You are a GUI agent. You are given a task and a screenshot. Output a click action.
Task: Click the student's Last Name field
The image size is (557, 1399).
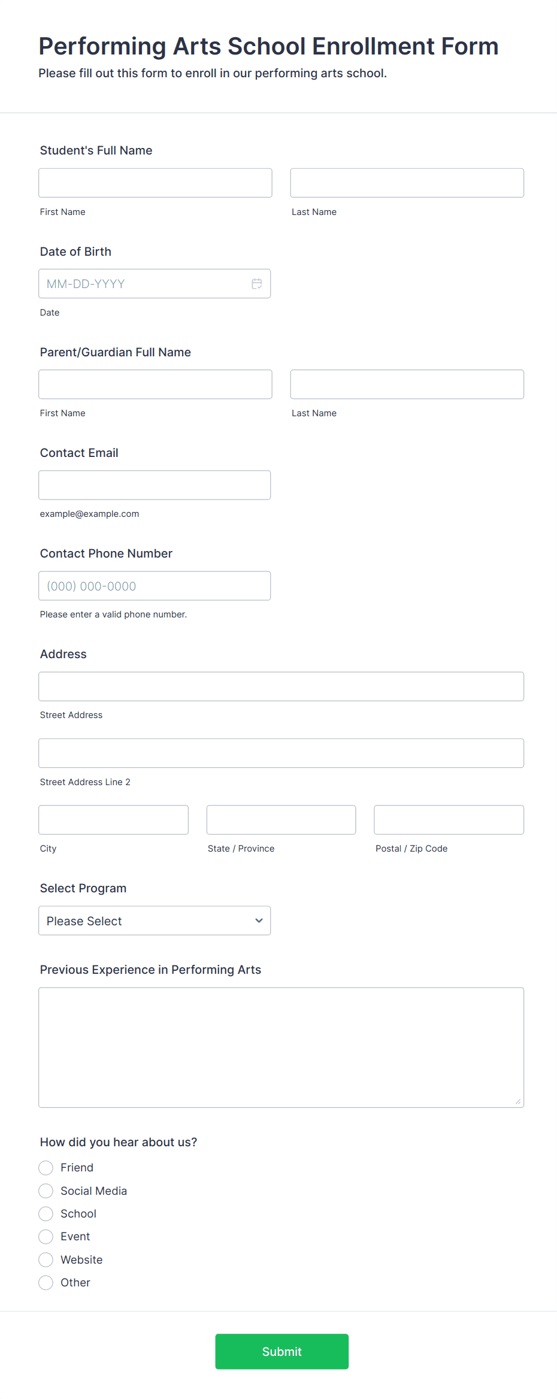point(407,183)
